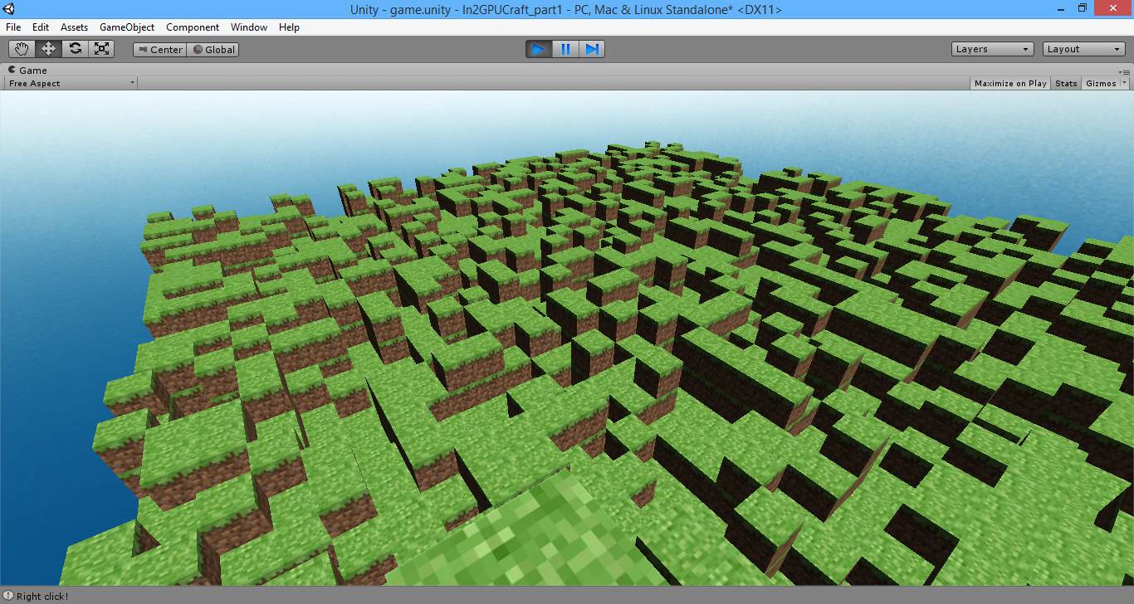Open the Layers dropdown
Viewport: 1134px width, 604px height.
pos(993,49)
